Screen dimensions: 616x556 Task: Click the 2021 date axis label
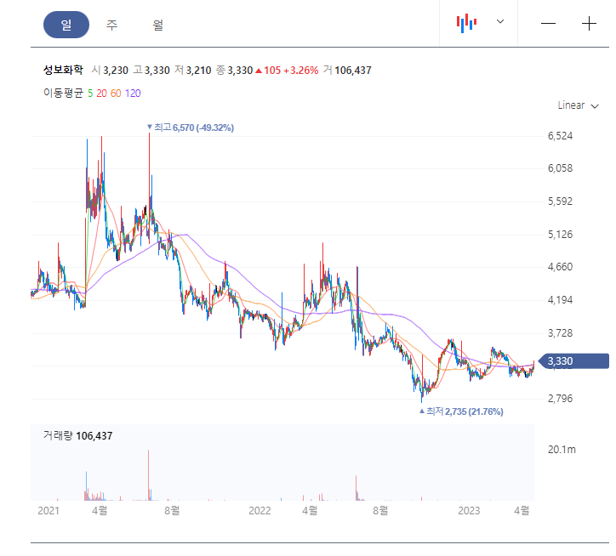(48, 510)
